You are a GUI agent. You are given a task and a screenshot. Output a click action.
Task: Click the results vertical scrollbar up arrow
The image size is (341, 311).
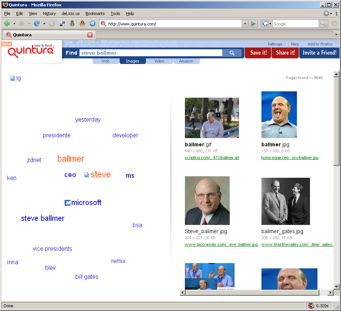(x=336, y=74)
